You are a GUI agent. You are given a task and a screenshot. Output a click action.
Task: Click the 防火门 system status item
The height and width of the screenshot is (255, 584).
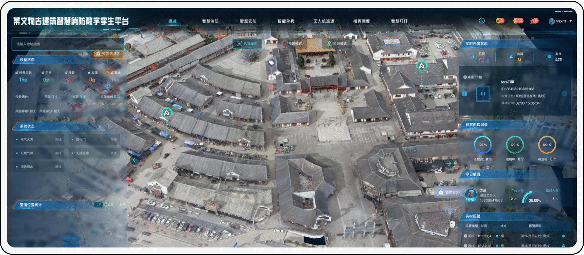(x=94, y=140)
